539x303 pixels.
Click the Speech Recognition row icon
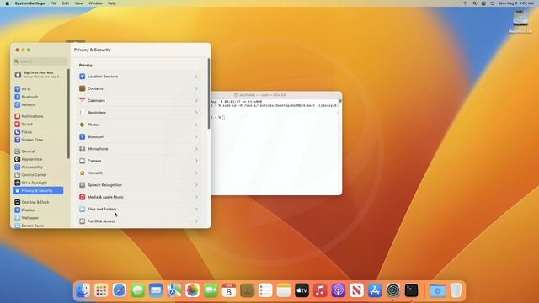(83, 185)
